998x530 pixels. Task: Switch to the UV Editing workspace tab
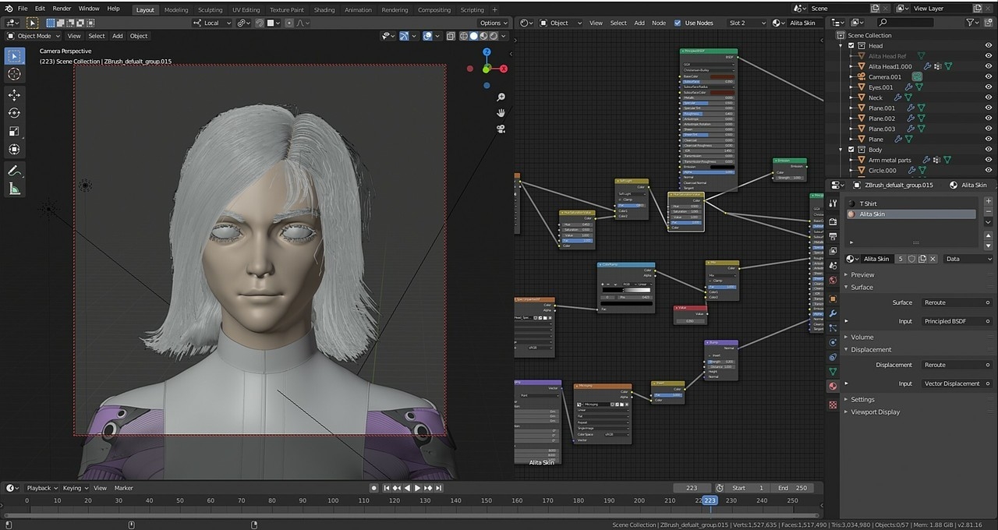point(246,9)
